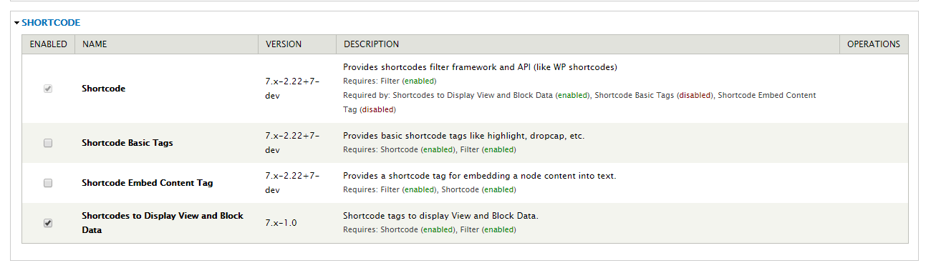Click the ENABLED column header
The image size is (931, 268).
pyautogui.click(x=49, y=44)
